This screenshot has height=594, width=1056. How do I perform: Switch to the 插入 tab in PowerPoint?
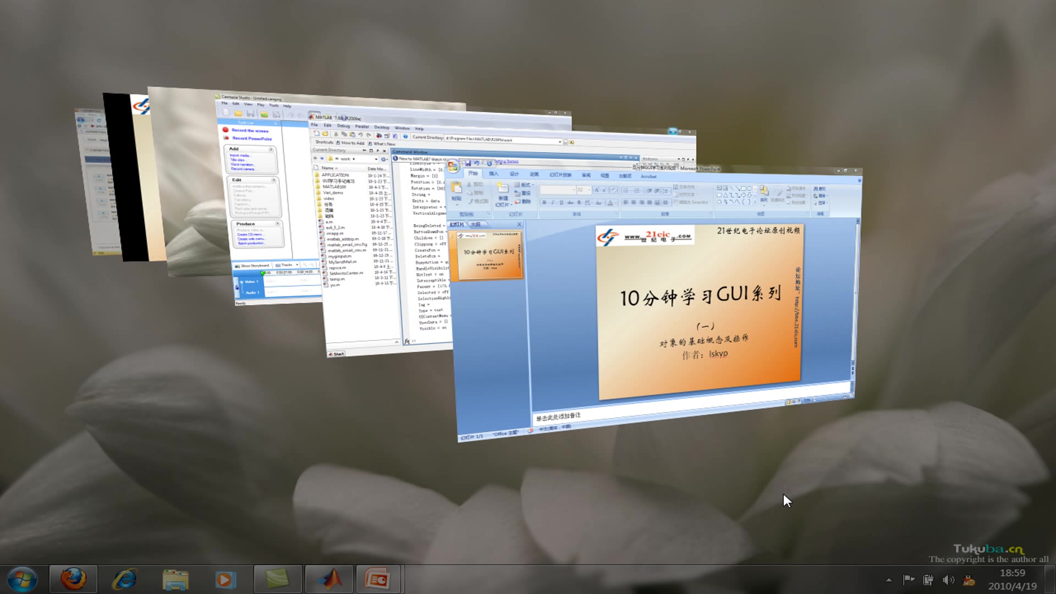point(493,174)
